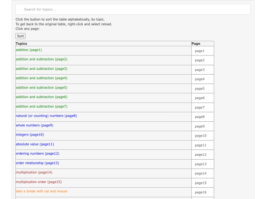Click the Sort button
The height and width of the screenshot is (199, 266).
(x=21, y=36)
